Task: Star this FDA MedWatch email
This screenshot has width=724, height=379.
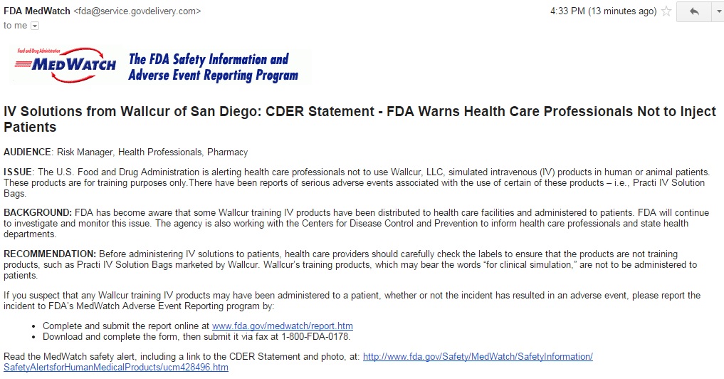Action: click(666, 11)
